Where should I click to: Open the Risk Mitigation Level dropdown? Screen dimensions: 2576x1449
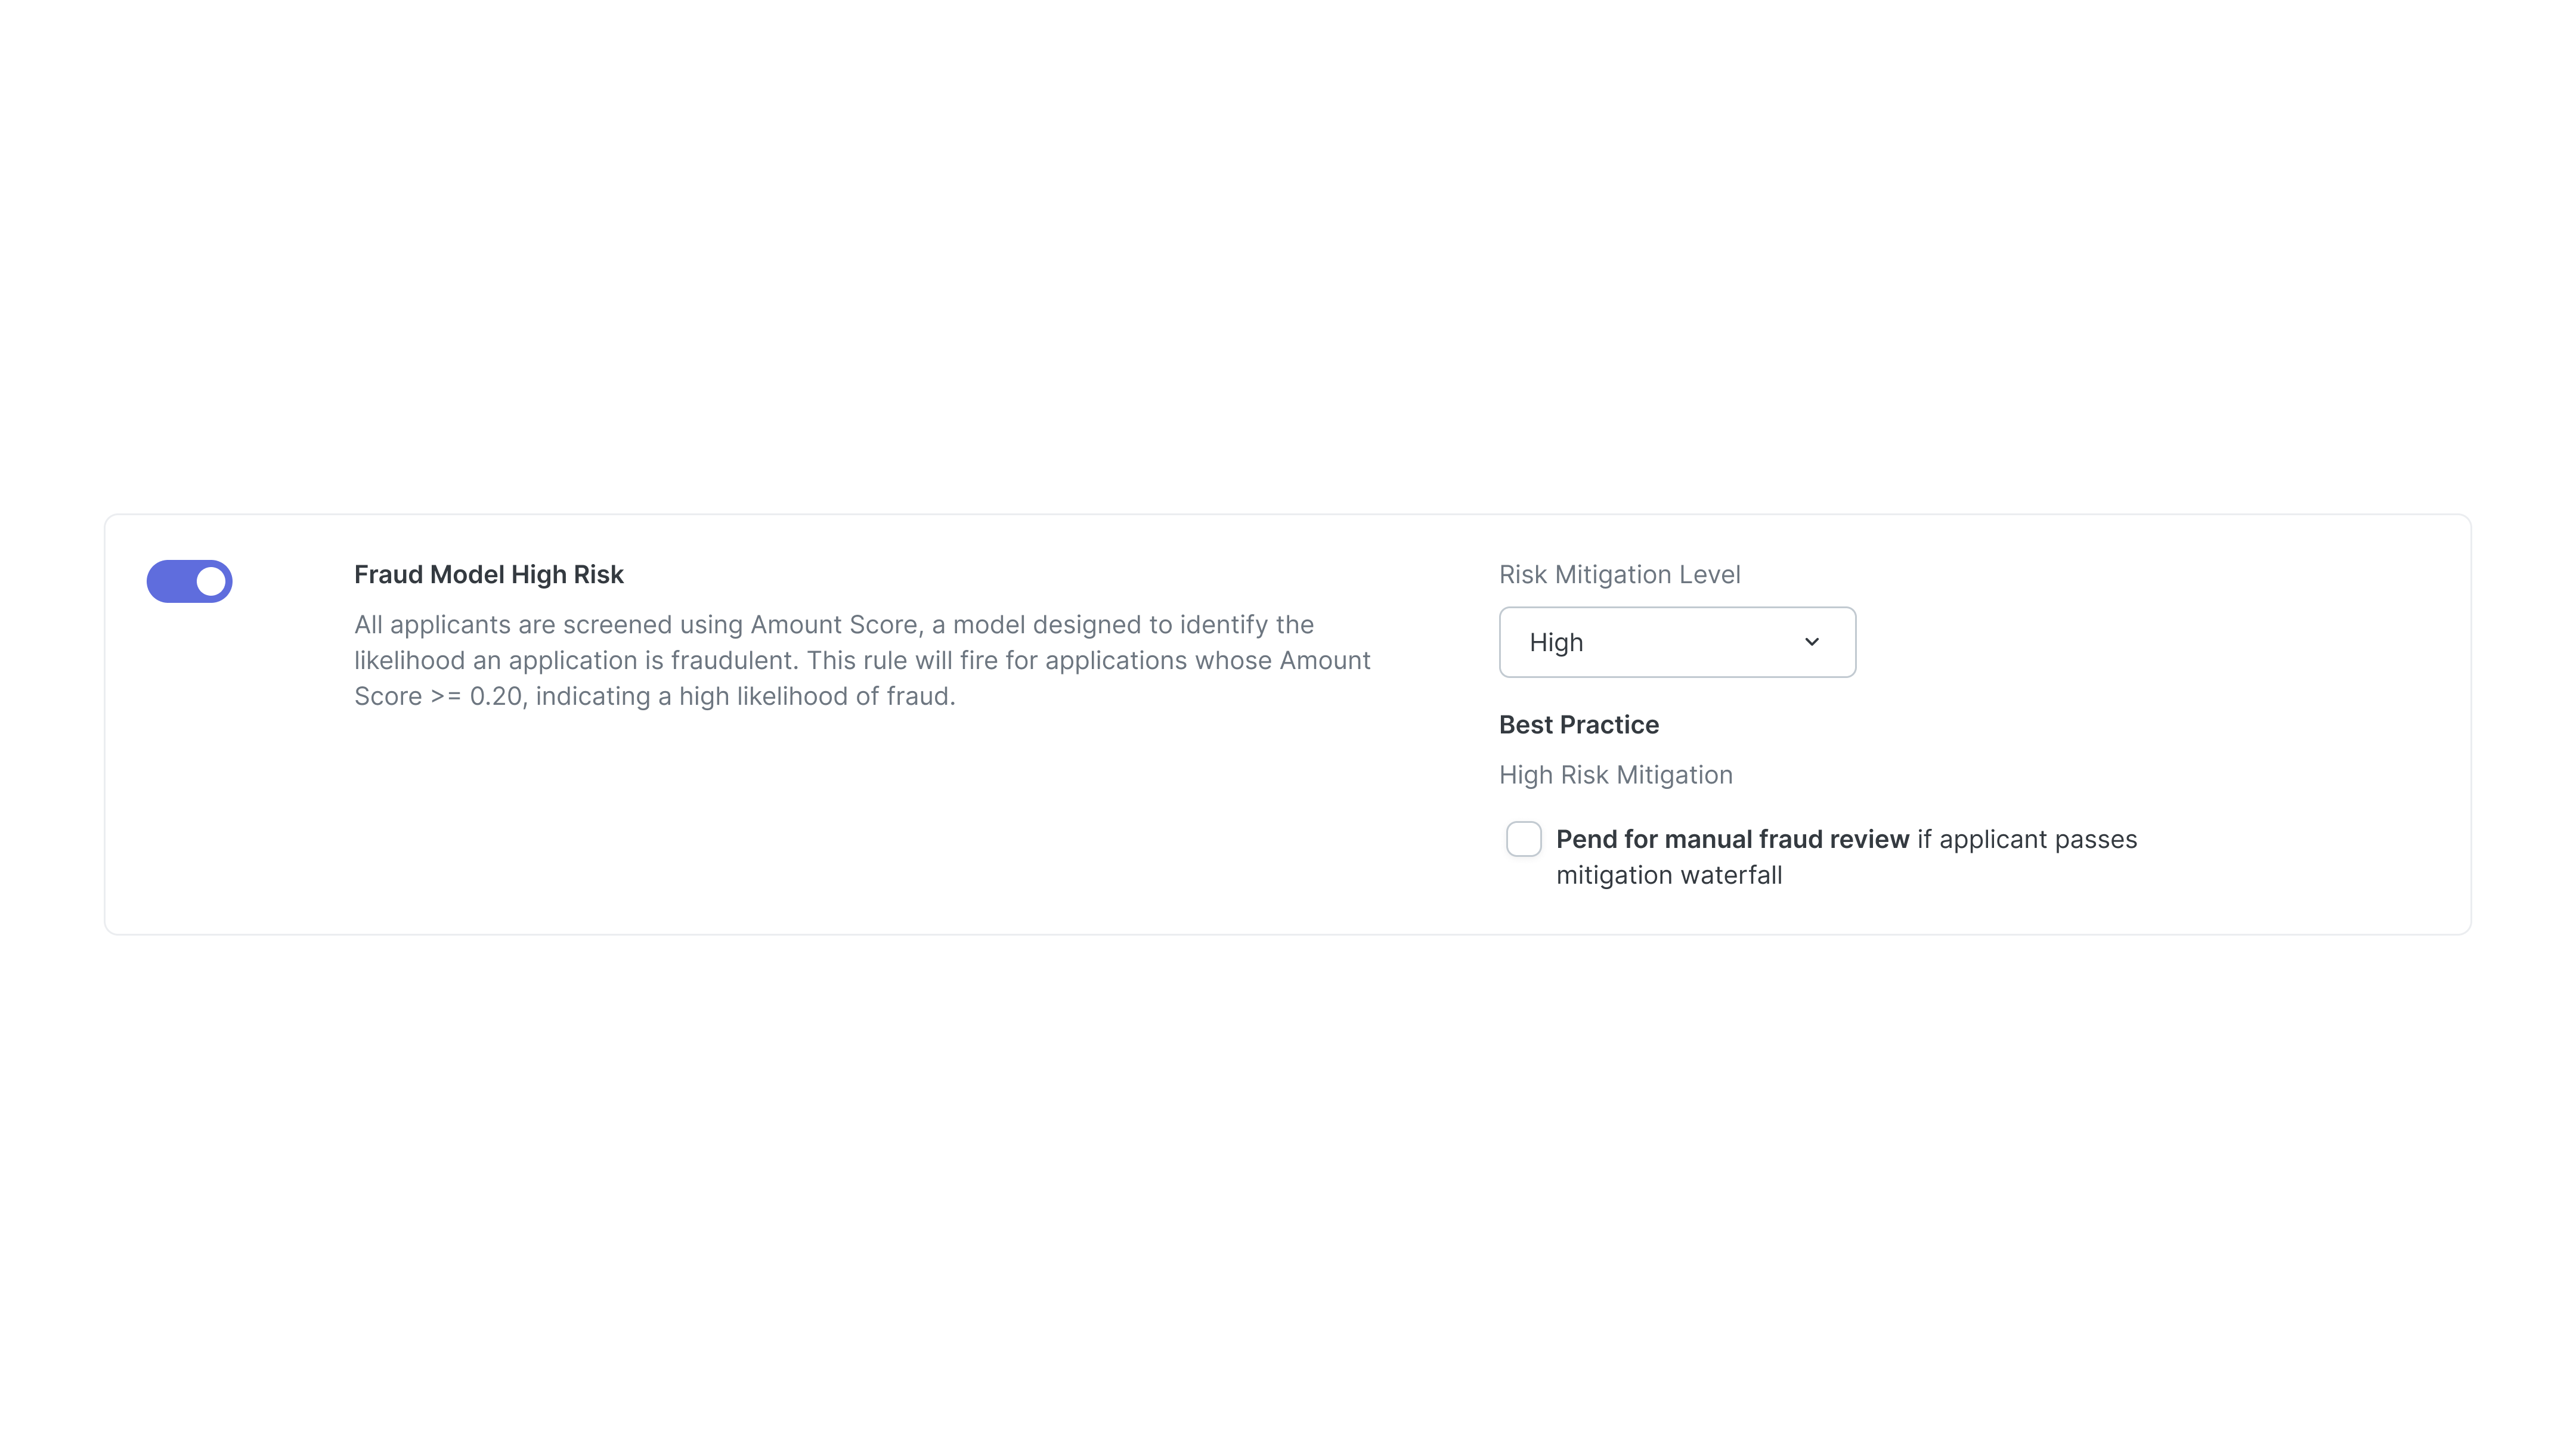(x=1676, y=642)
